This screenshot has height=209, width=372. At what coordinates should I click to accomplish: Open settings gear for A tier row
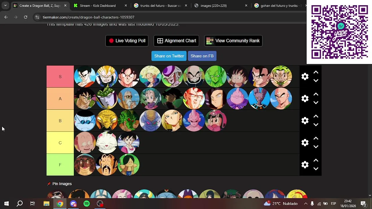coord(305,99)
